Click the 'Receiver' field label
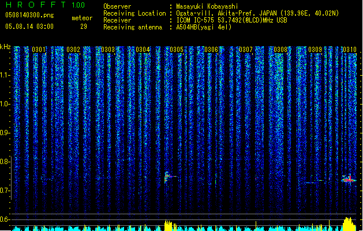The width and height of the screenshot is (363, 231). (x=117, y=20)
